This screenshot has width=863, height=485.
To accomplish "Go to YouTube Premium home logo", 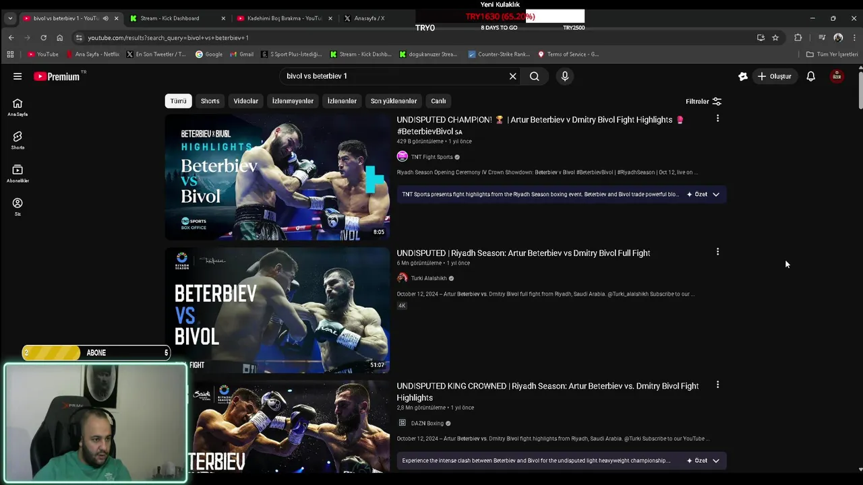I will pos(57,76).
